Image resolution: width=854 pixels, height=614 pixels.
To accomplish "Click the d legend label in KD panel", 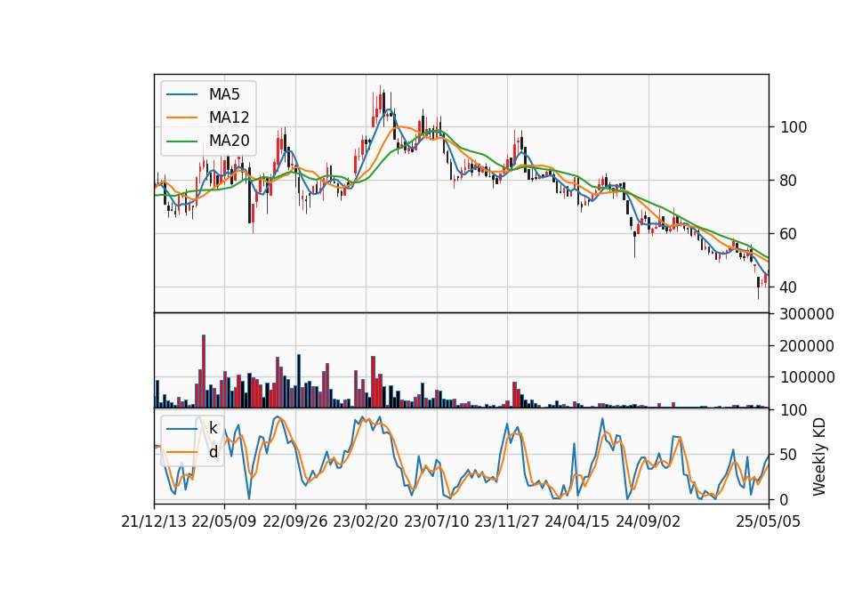I will pyautogui.click(x=213, y=452).
